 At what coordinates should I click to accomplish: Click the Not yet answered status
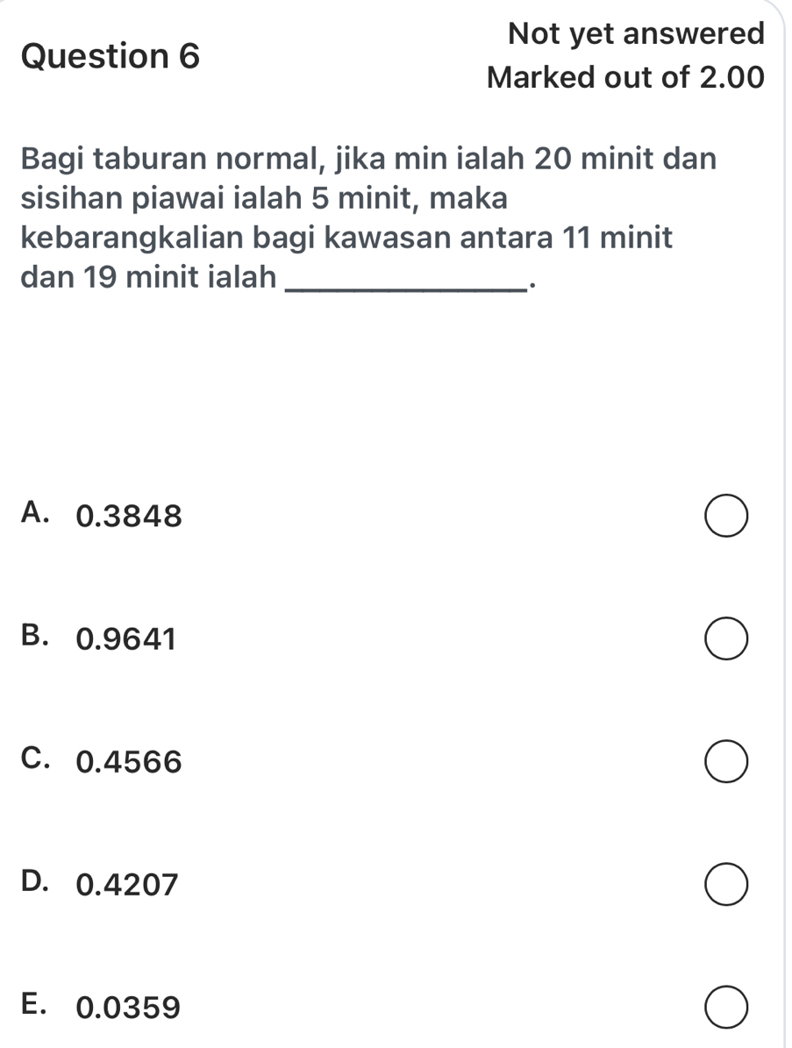pyautogui.click(x=636, y=34)
